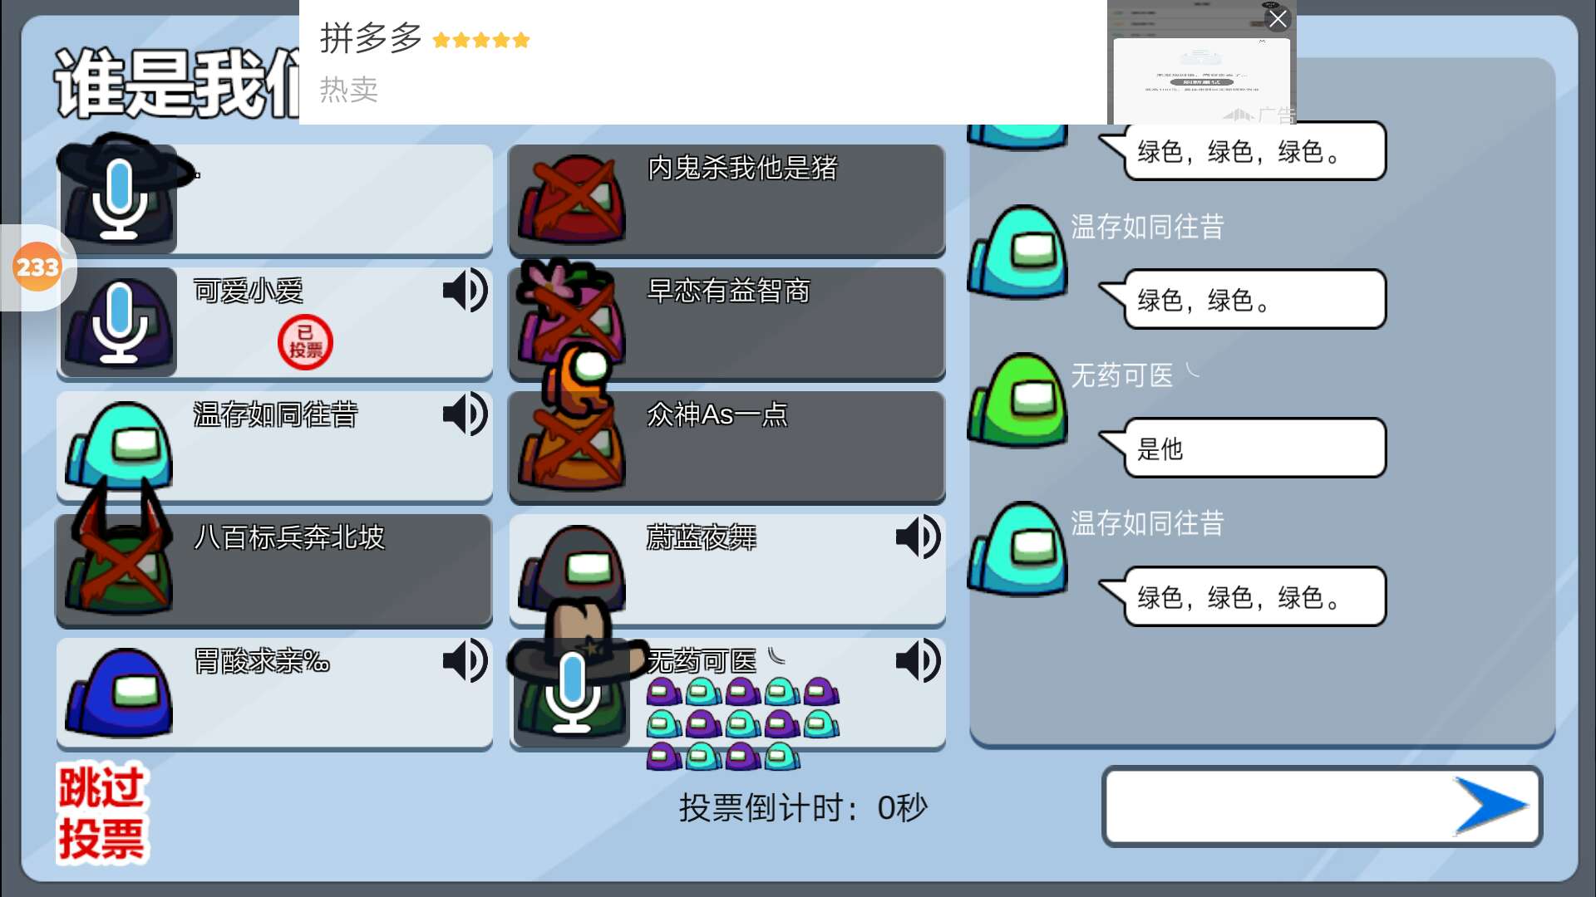Close the 拼多多 advertisement banner

coord(1278,18)
